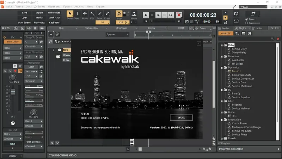Open the Файл menu
Image resolution: width=282 pixels, height=159 pixels.
[x=8, y=7]
